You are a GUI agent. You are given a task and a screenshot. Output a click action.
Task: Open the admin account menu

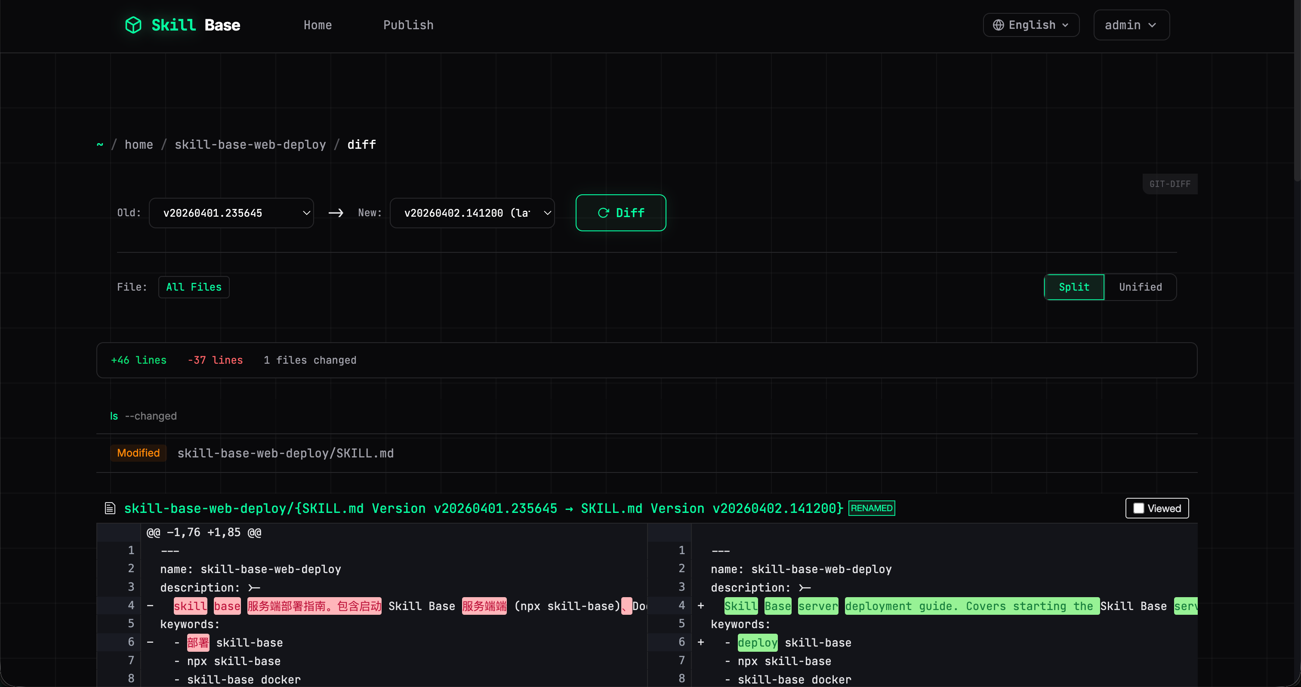click(1131, 24)
